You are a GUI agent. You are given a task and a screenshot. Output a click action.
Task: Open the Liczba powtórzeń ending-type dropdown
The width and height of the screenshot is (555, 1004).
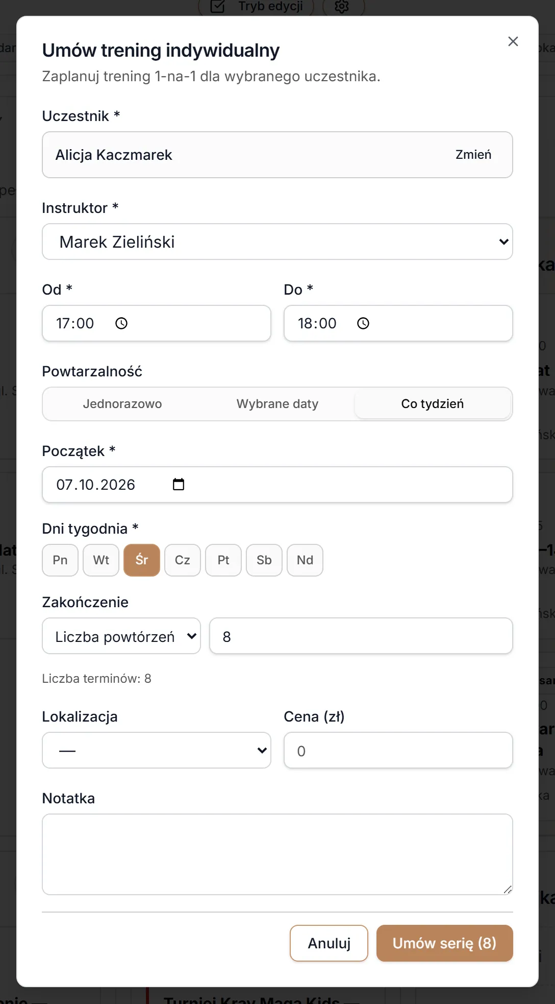click(x=121, y=636)
